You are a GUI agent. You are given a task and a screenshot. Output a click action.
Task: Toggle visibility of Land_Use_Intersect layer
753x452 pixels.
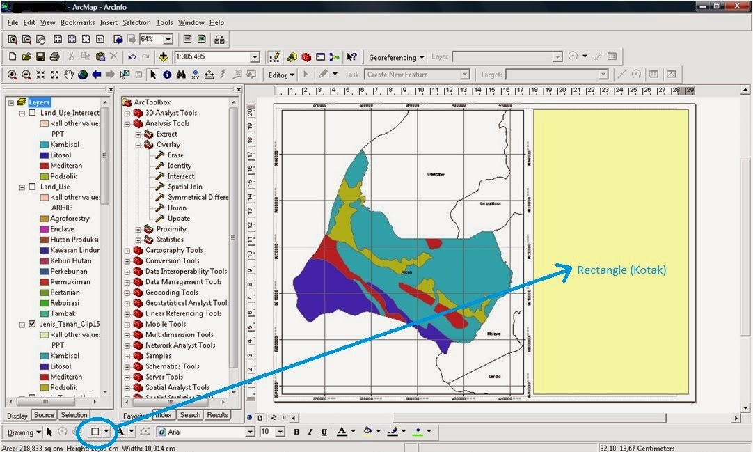(33, 112)
